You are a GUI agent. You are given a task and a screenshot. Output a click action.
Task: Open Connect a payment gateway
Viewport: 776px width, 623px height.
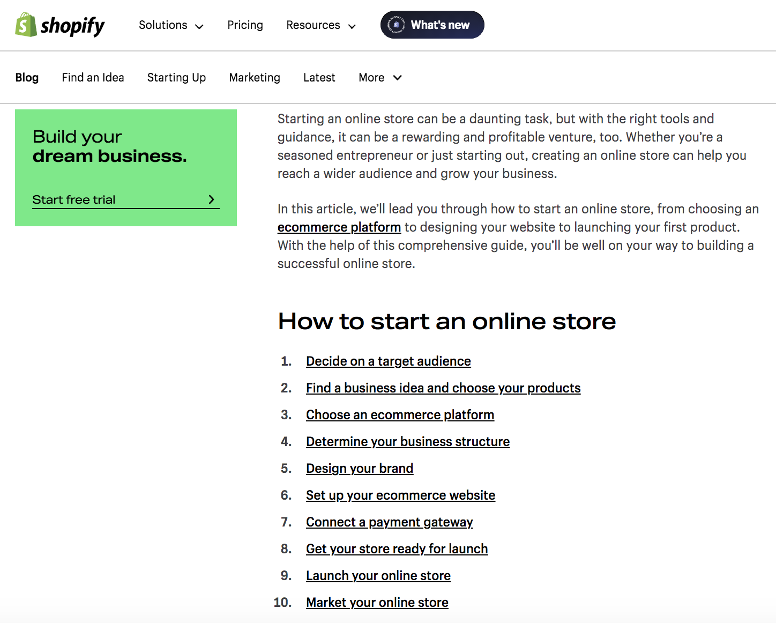[389, 522]
